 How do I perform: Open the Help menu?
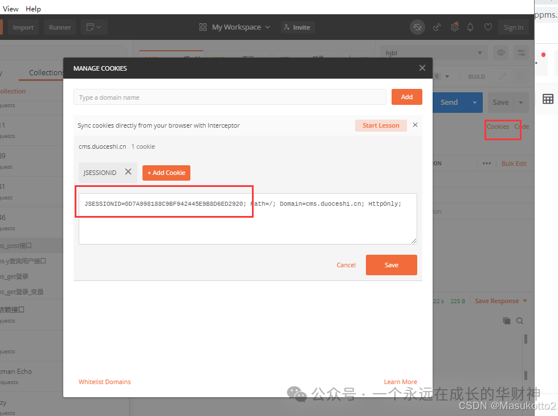[x=33, y=9]
